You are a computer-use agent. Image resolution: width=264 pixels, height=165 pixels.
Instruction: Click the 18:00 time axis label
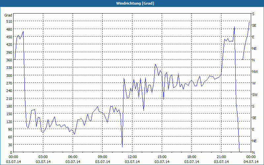point(192,157)
